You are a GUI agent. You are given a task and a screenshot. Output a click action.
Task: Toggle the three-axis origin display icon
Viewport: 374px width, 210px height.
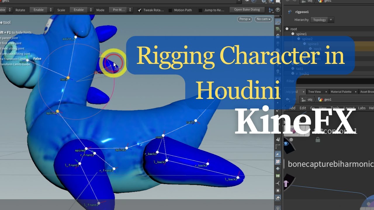[x=278, y=183]
